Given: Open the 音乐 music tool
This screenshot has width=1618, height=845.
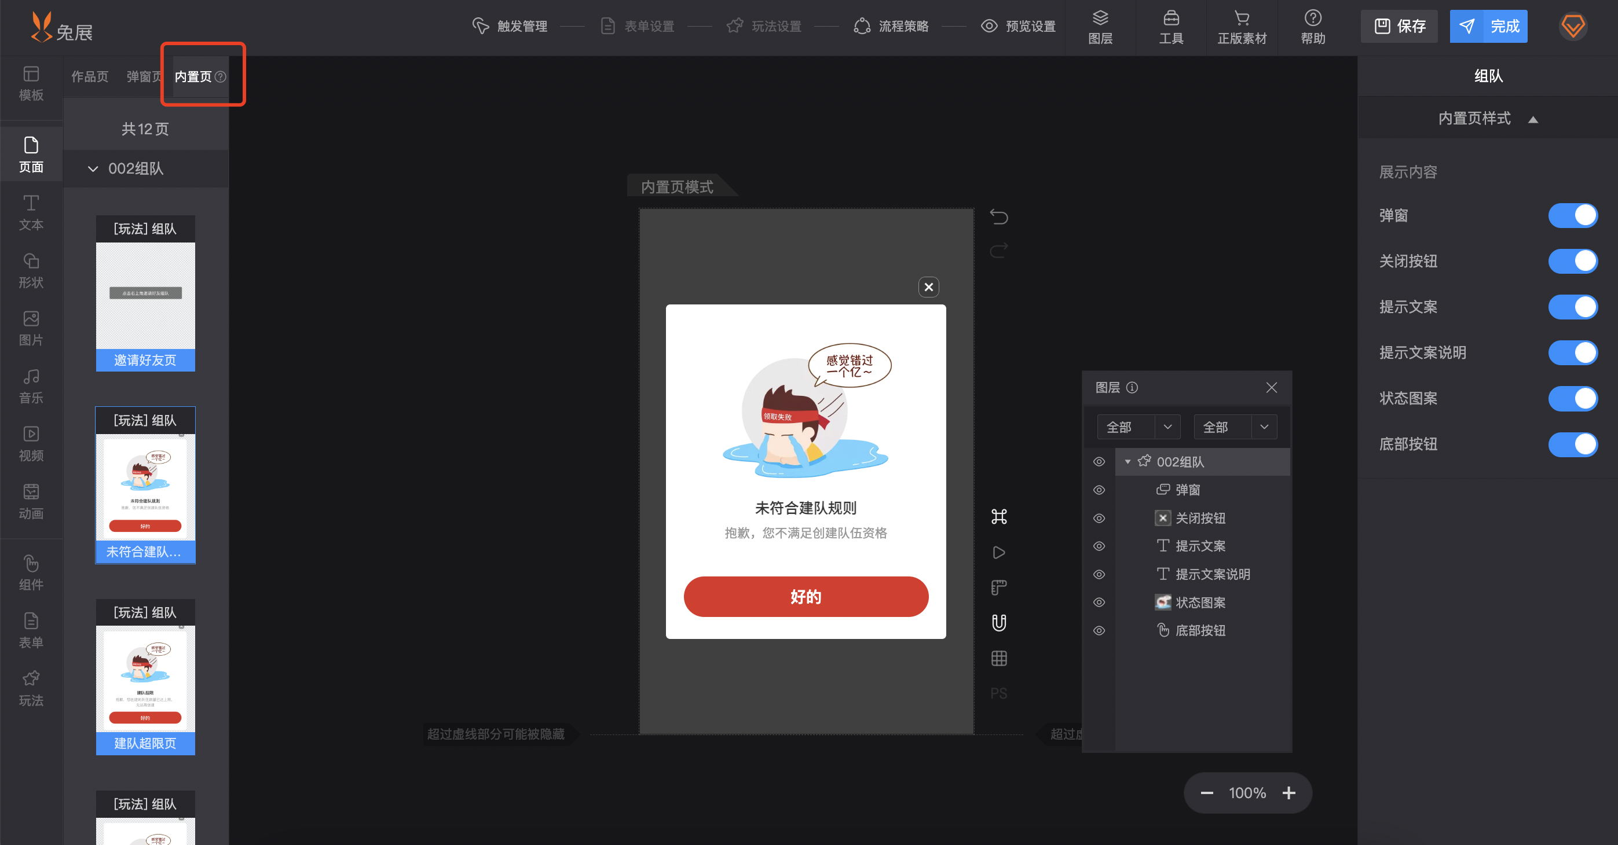Looking at the screenshot, I should [31, 386].
